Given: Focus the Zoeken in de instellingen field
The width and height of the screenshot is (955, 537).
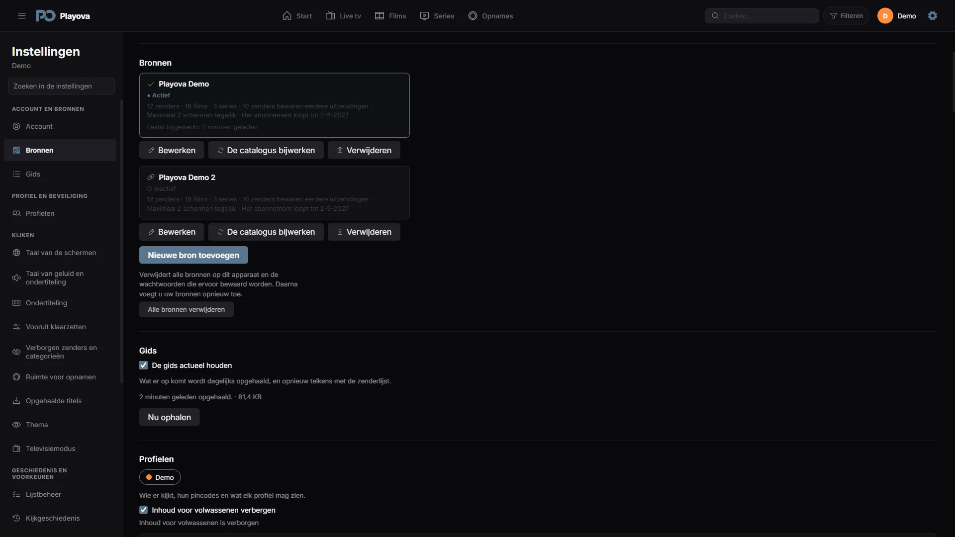Looking at the screenshot, I should pyautogui.click(x=61, y=86).
